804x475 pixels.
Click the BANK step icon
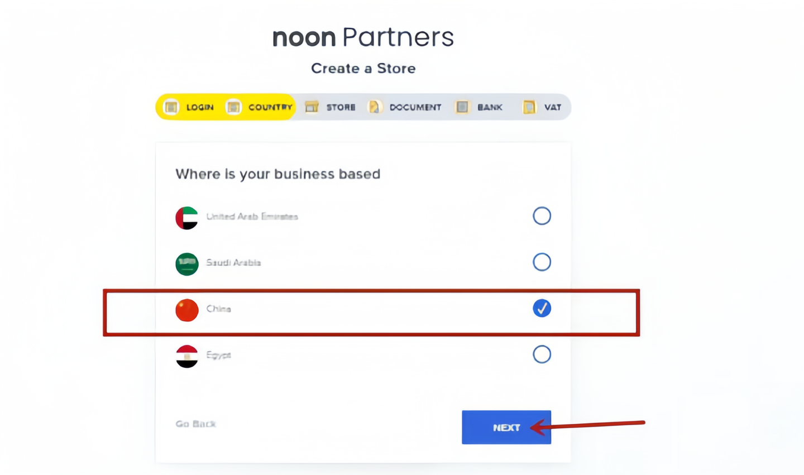462,107
